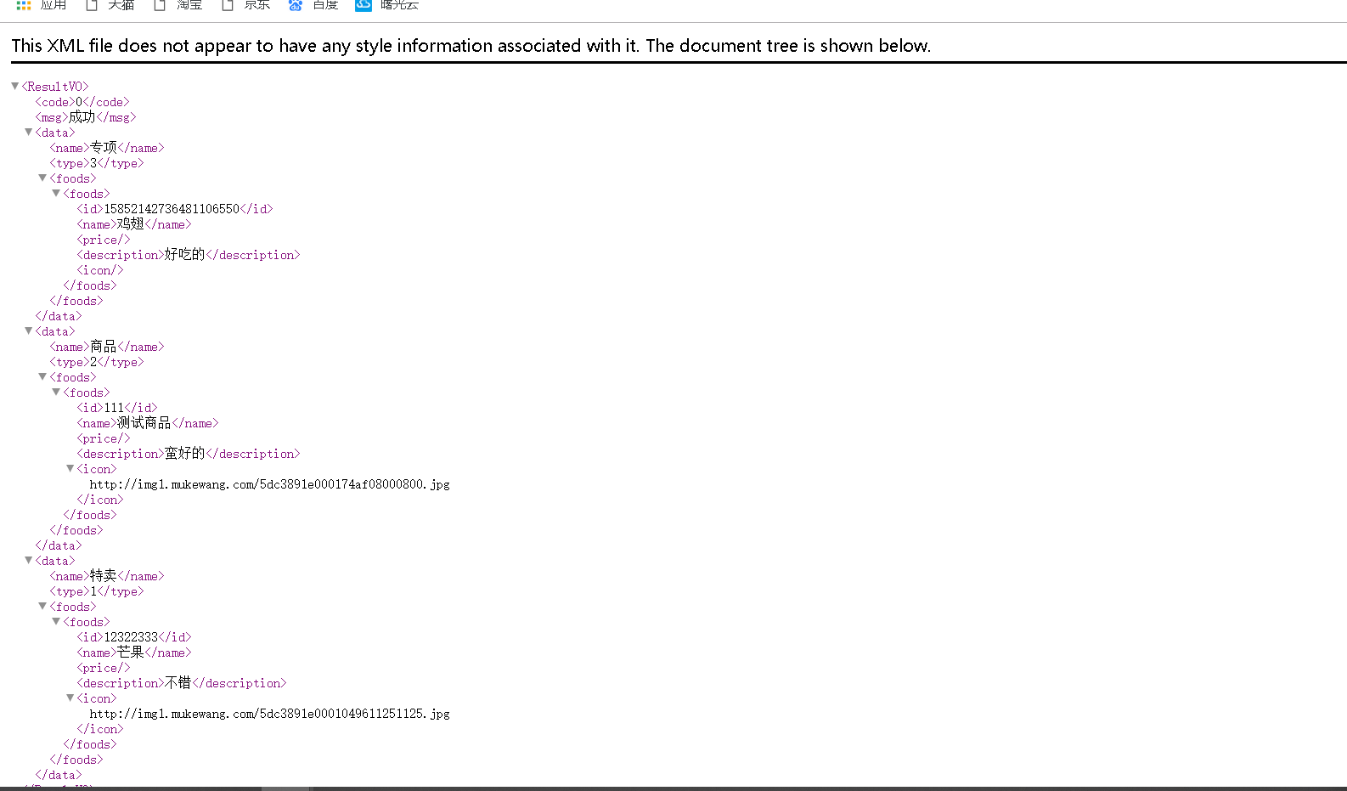Click the description reading 好吃的
This screenshot has width=1347, height=791.
(189, 255)
